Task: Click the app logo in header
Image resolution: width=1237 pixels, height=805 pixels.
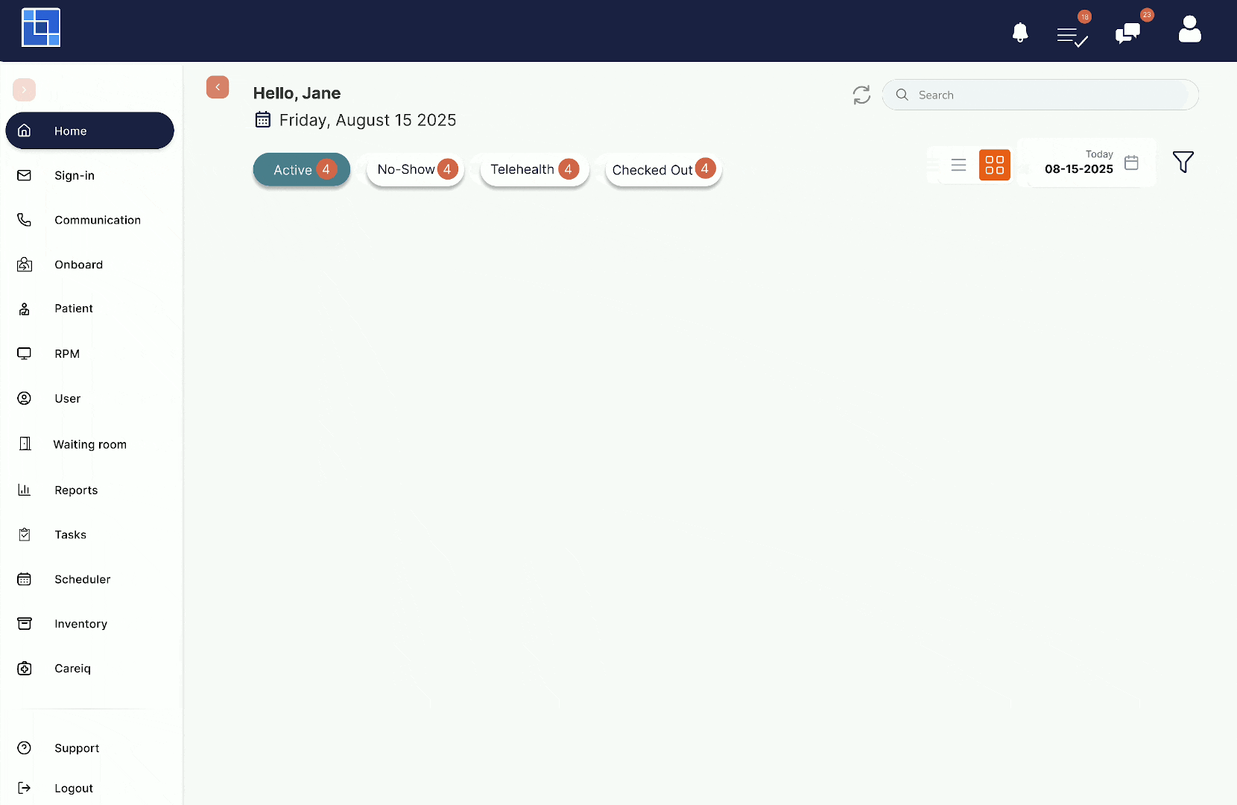Action: [x=41, y=28]
